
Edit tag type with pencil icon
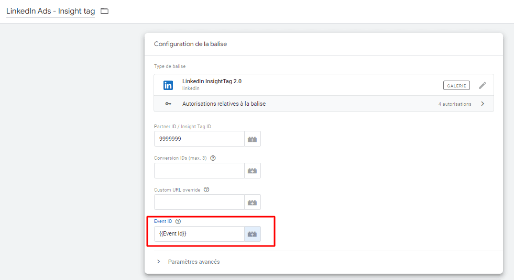pos(482,85)
